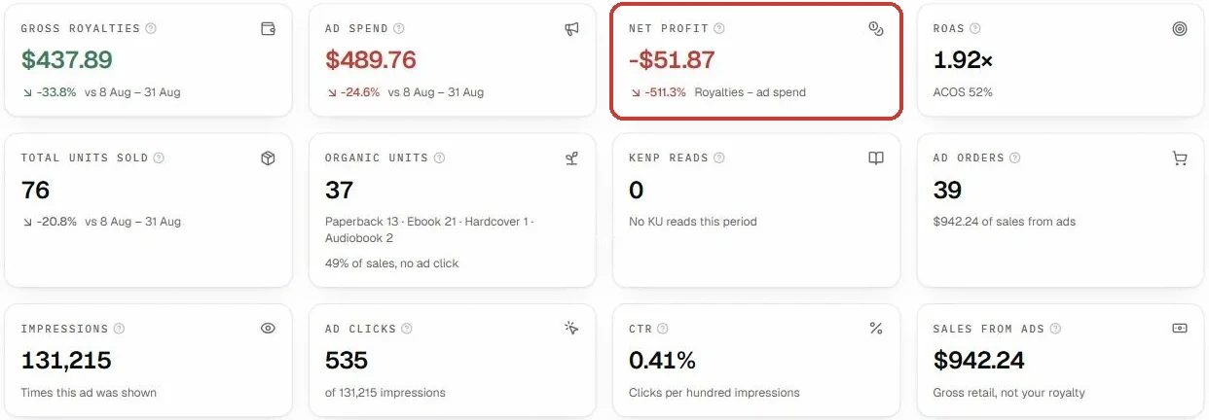Click the open book icon on KENP Reads
The image size is (1209, 420).
[x=876, y=158]
